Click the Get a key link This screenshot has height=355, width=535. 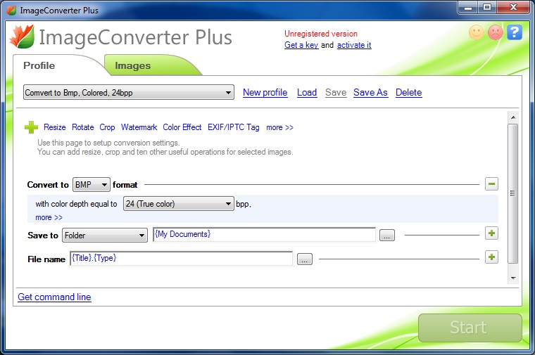pyautogui.click(x=301, y=45)
